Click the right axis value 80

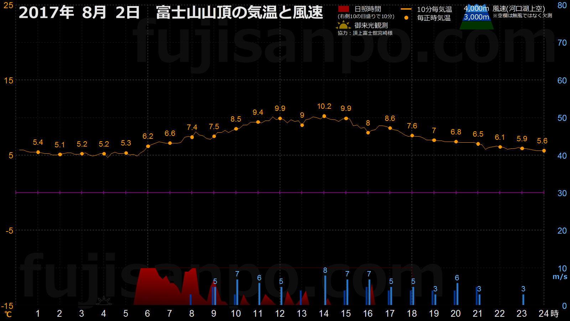[x=562, y=5]
